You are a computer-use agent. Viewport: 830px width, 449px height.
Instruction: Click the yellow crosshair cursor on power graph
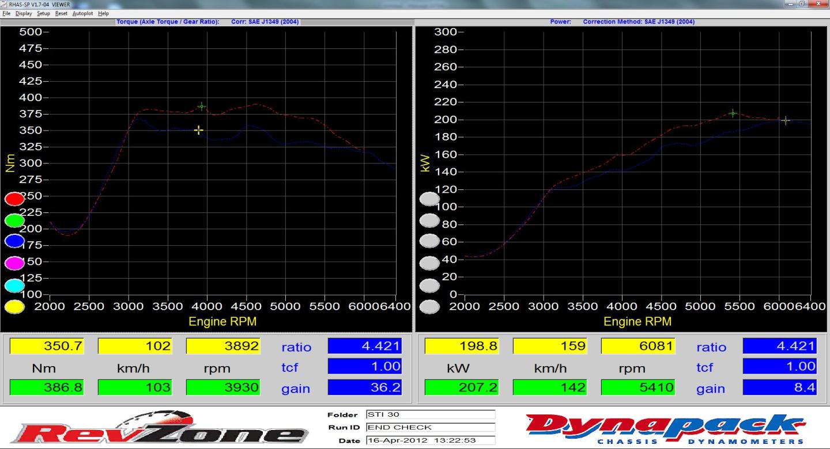click(785, 120)
